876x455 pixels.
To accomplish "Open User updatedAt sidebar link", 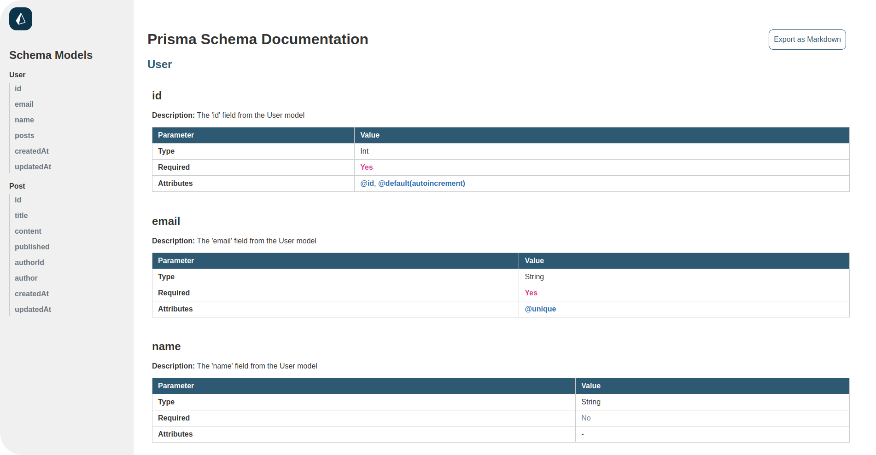I will coord(33,167).
